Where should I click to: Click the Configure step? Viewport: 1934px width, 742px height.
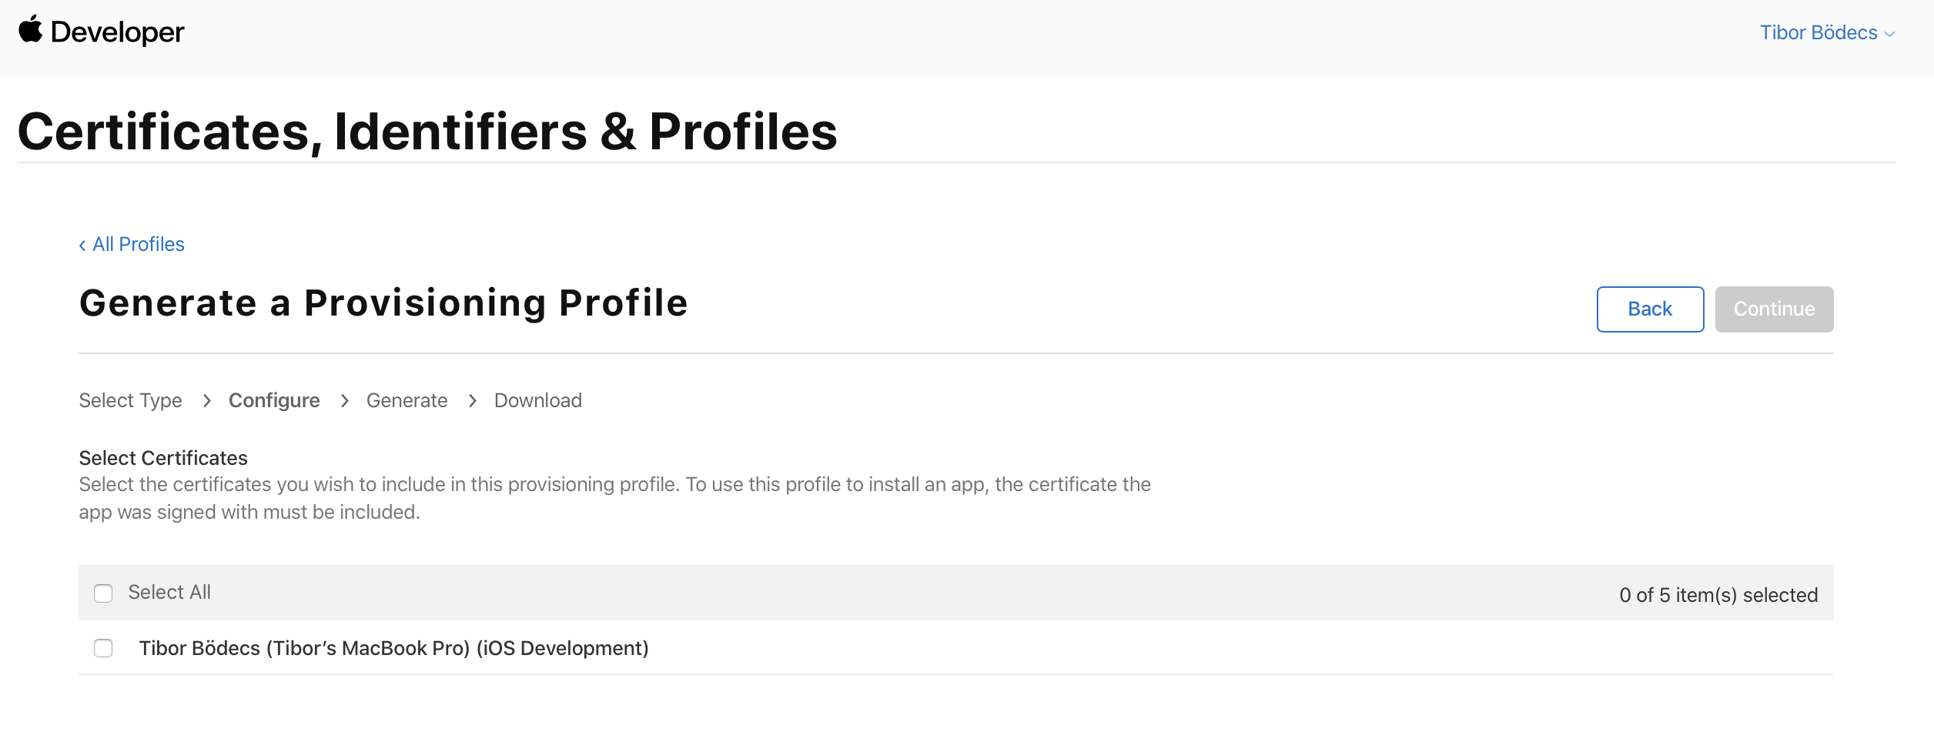[274, 400]
